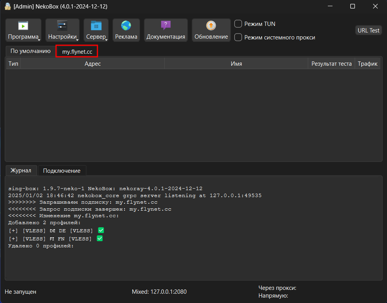Open Документация help icon

coord(165,26)
